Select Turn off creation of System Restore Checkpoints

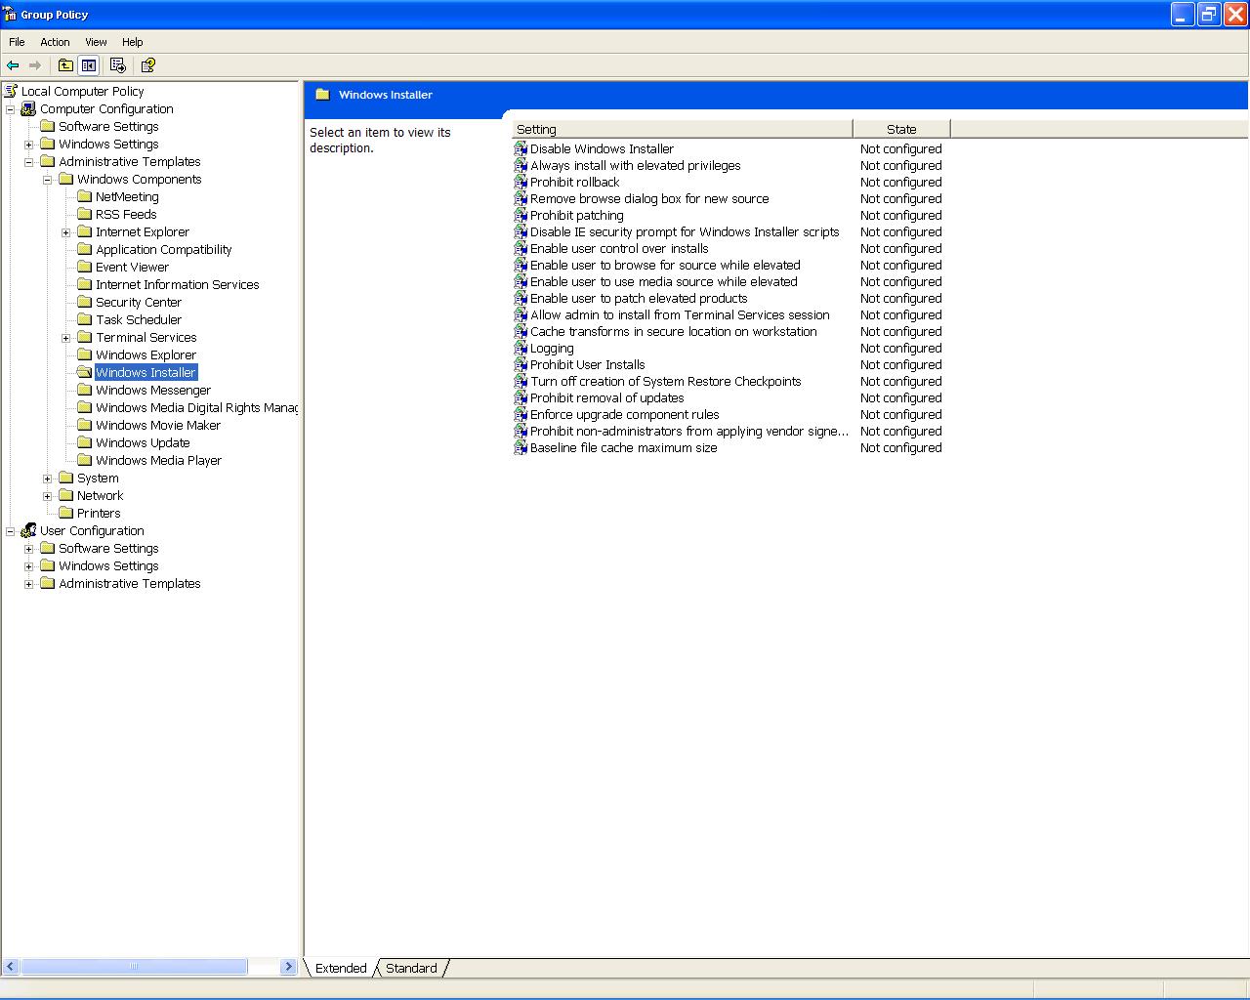665,381
